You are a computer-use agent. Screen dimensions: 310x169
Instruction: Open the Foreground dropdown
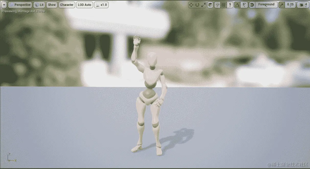point(266,5)
